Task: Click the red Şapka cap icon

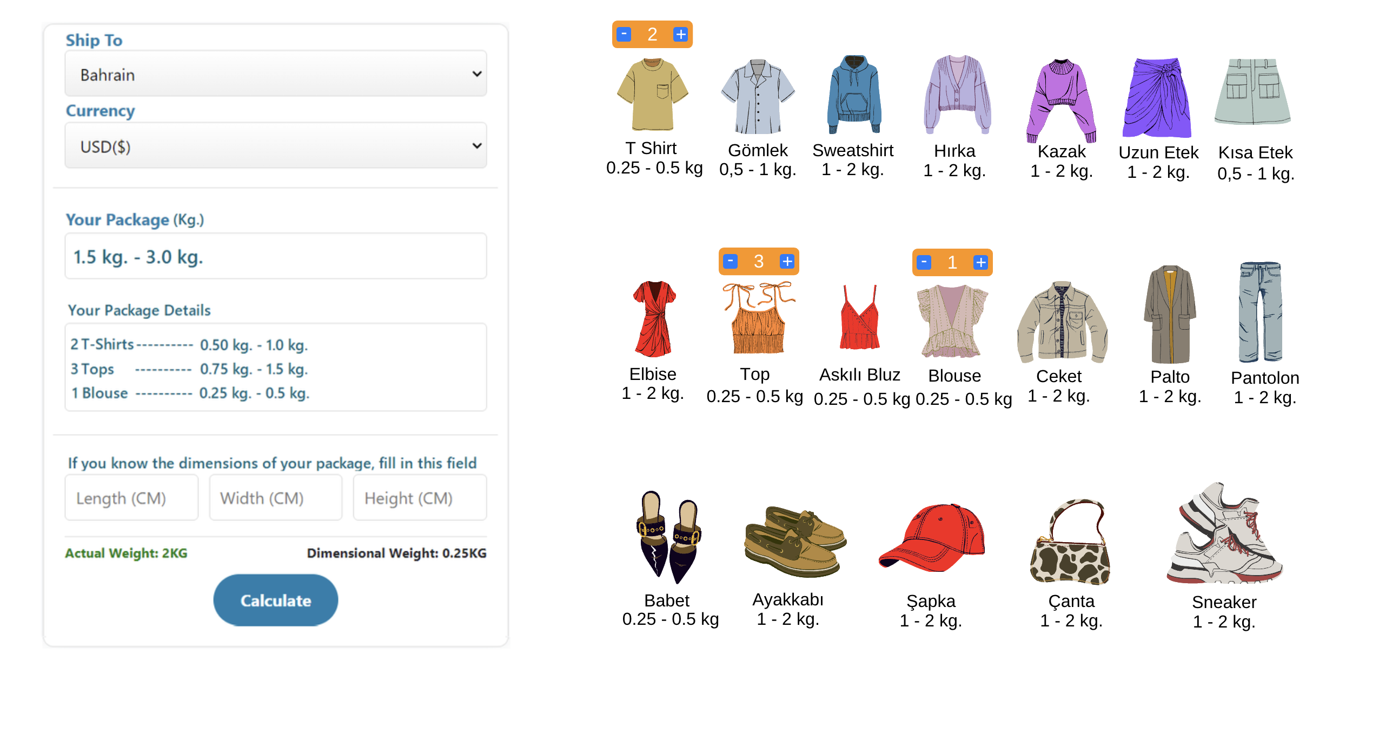Action: point(932,538)
